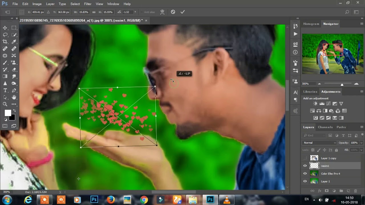Toggle lock position in Layers panel
365x205 pixels.
[325, 150]
